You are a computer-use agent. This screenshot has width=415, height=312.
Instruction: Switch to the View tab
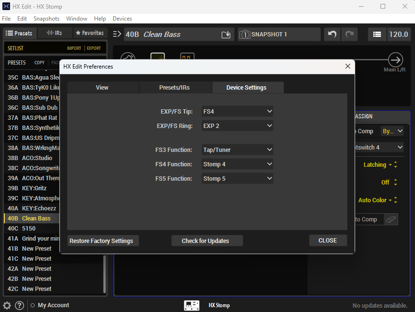(x=103, y=88)
